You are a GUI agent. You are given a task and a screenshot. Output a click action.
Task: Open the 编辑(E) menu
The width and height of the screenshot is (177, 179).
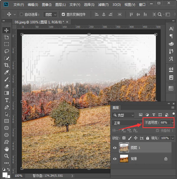[x=33, y=5]
